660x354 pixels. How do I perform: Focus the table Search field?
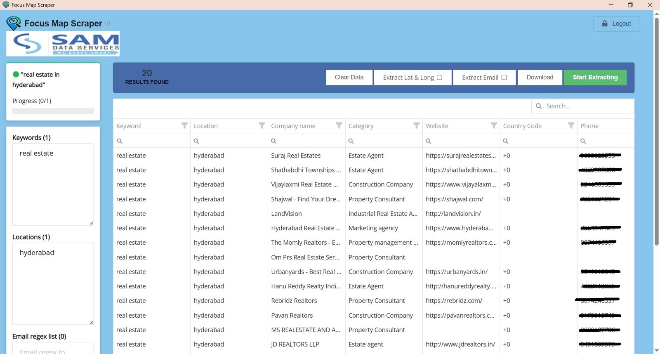click(583, 106)
